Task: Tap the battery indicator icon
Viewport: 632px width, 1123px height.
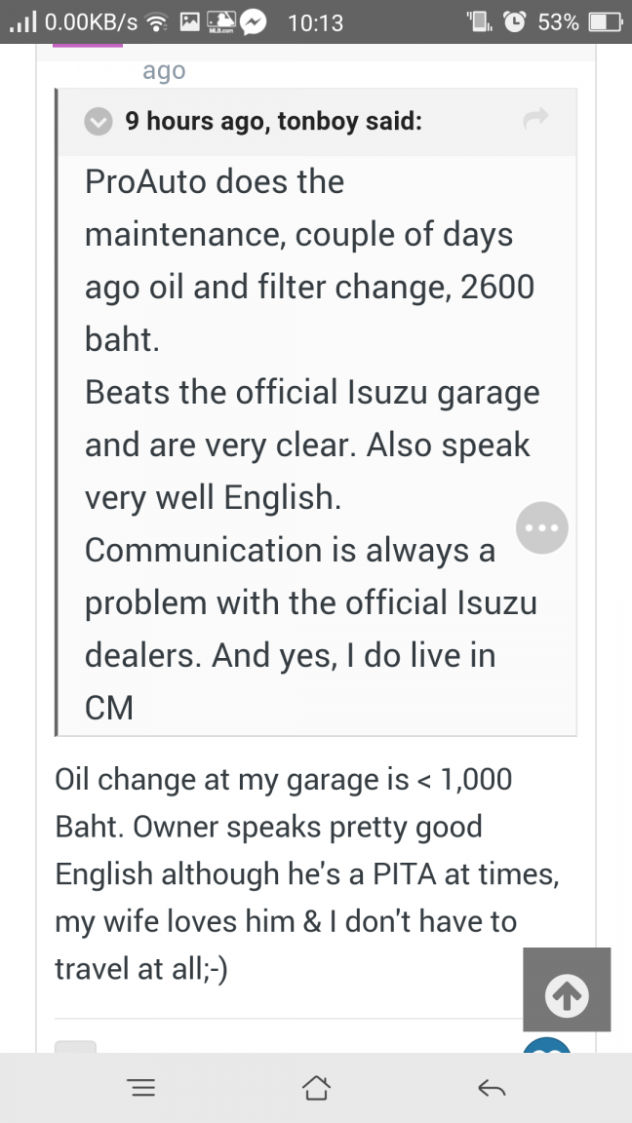Action: coord(604,21)
